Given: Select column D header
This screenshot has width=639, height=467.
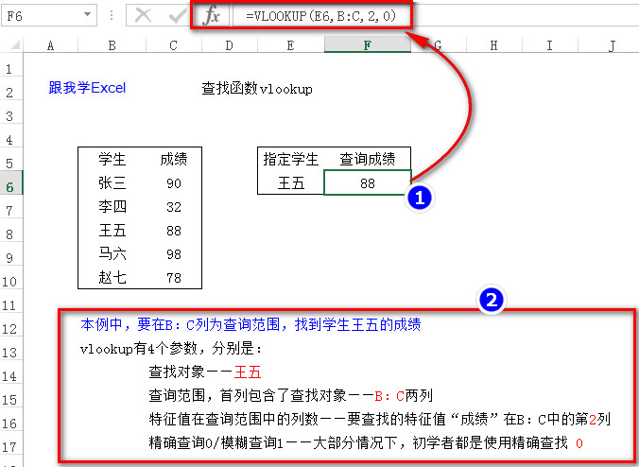Looking at the screenshot, I should pyautogui.click(x=230, y=45).
